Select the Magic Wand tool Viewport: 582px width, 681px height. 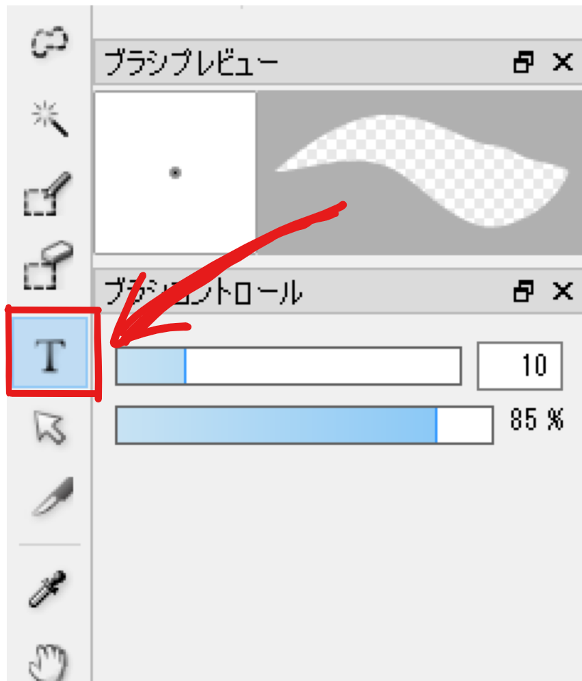[x=52, y=119]
